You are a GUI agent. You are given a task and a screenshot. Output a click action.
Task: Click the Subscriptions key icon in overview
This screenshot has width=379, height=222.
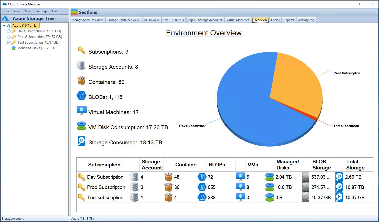81,50
